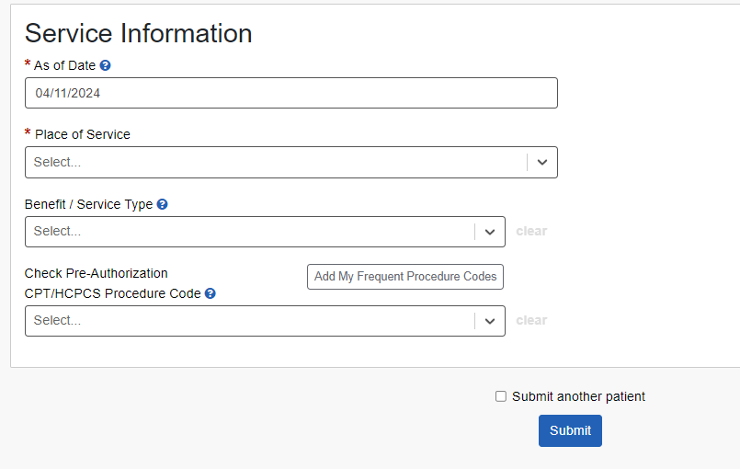This screenshot has width=740, height=469.
Task: Click the Submit another patient label text
Action: (x=578, y=396)
